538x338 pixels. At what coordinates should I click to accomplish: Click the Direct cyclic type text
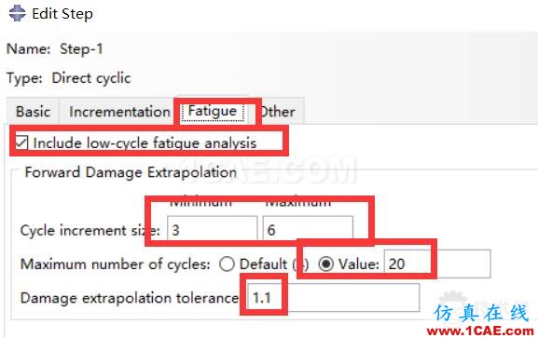(91, 78)
